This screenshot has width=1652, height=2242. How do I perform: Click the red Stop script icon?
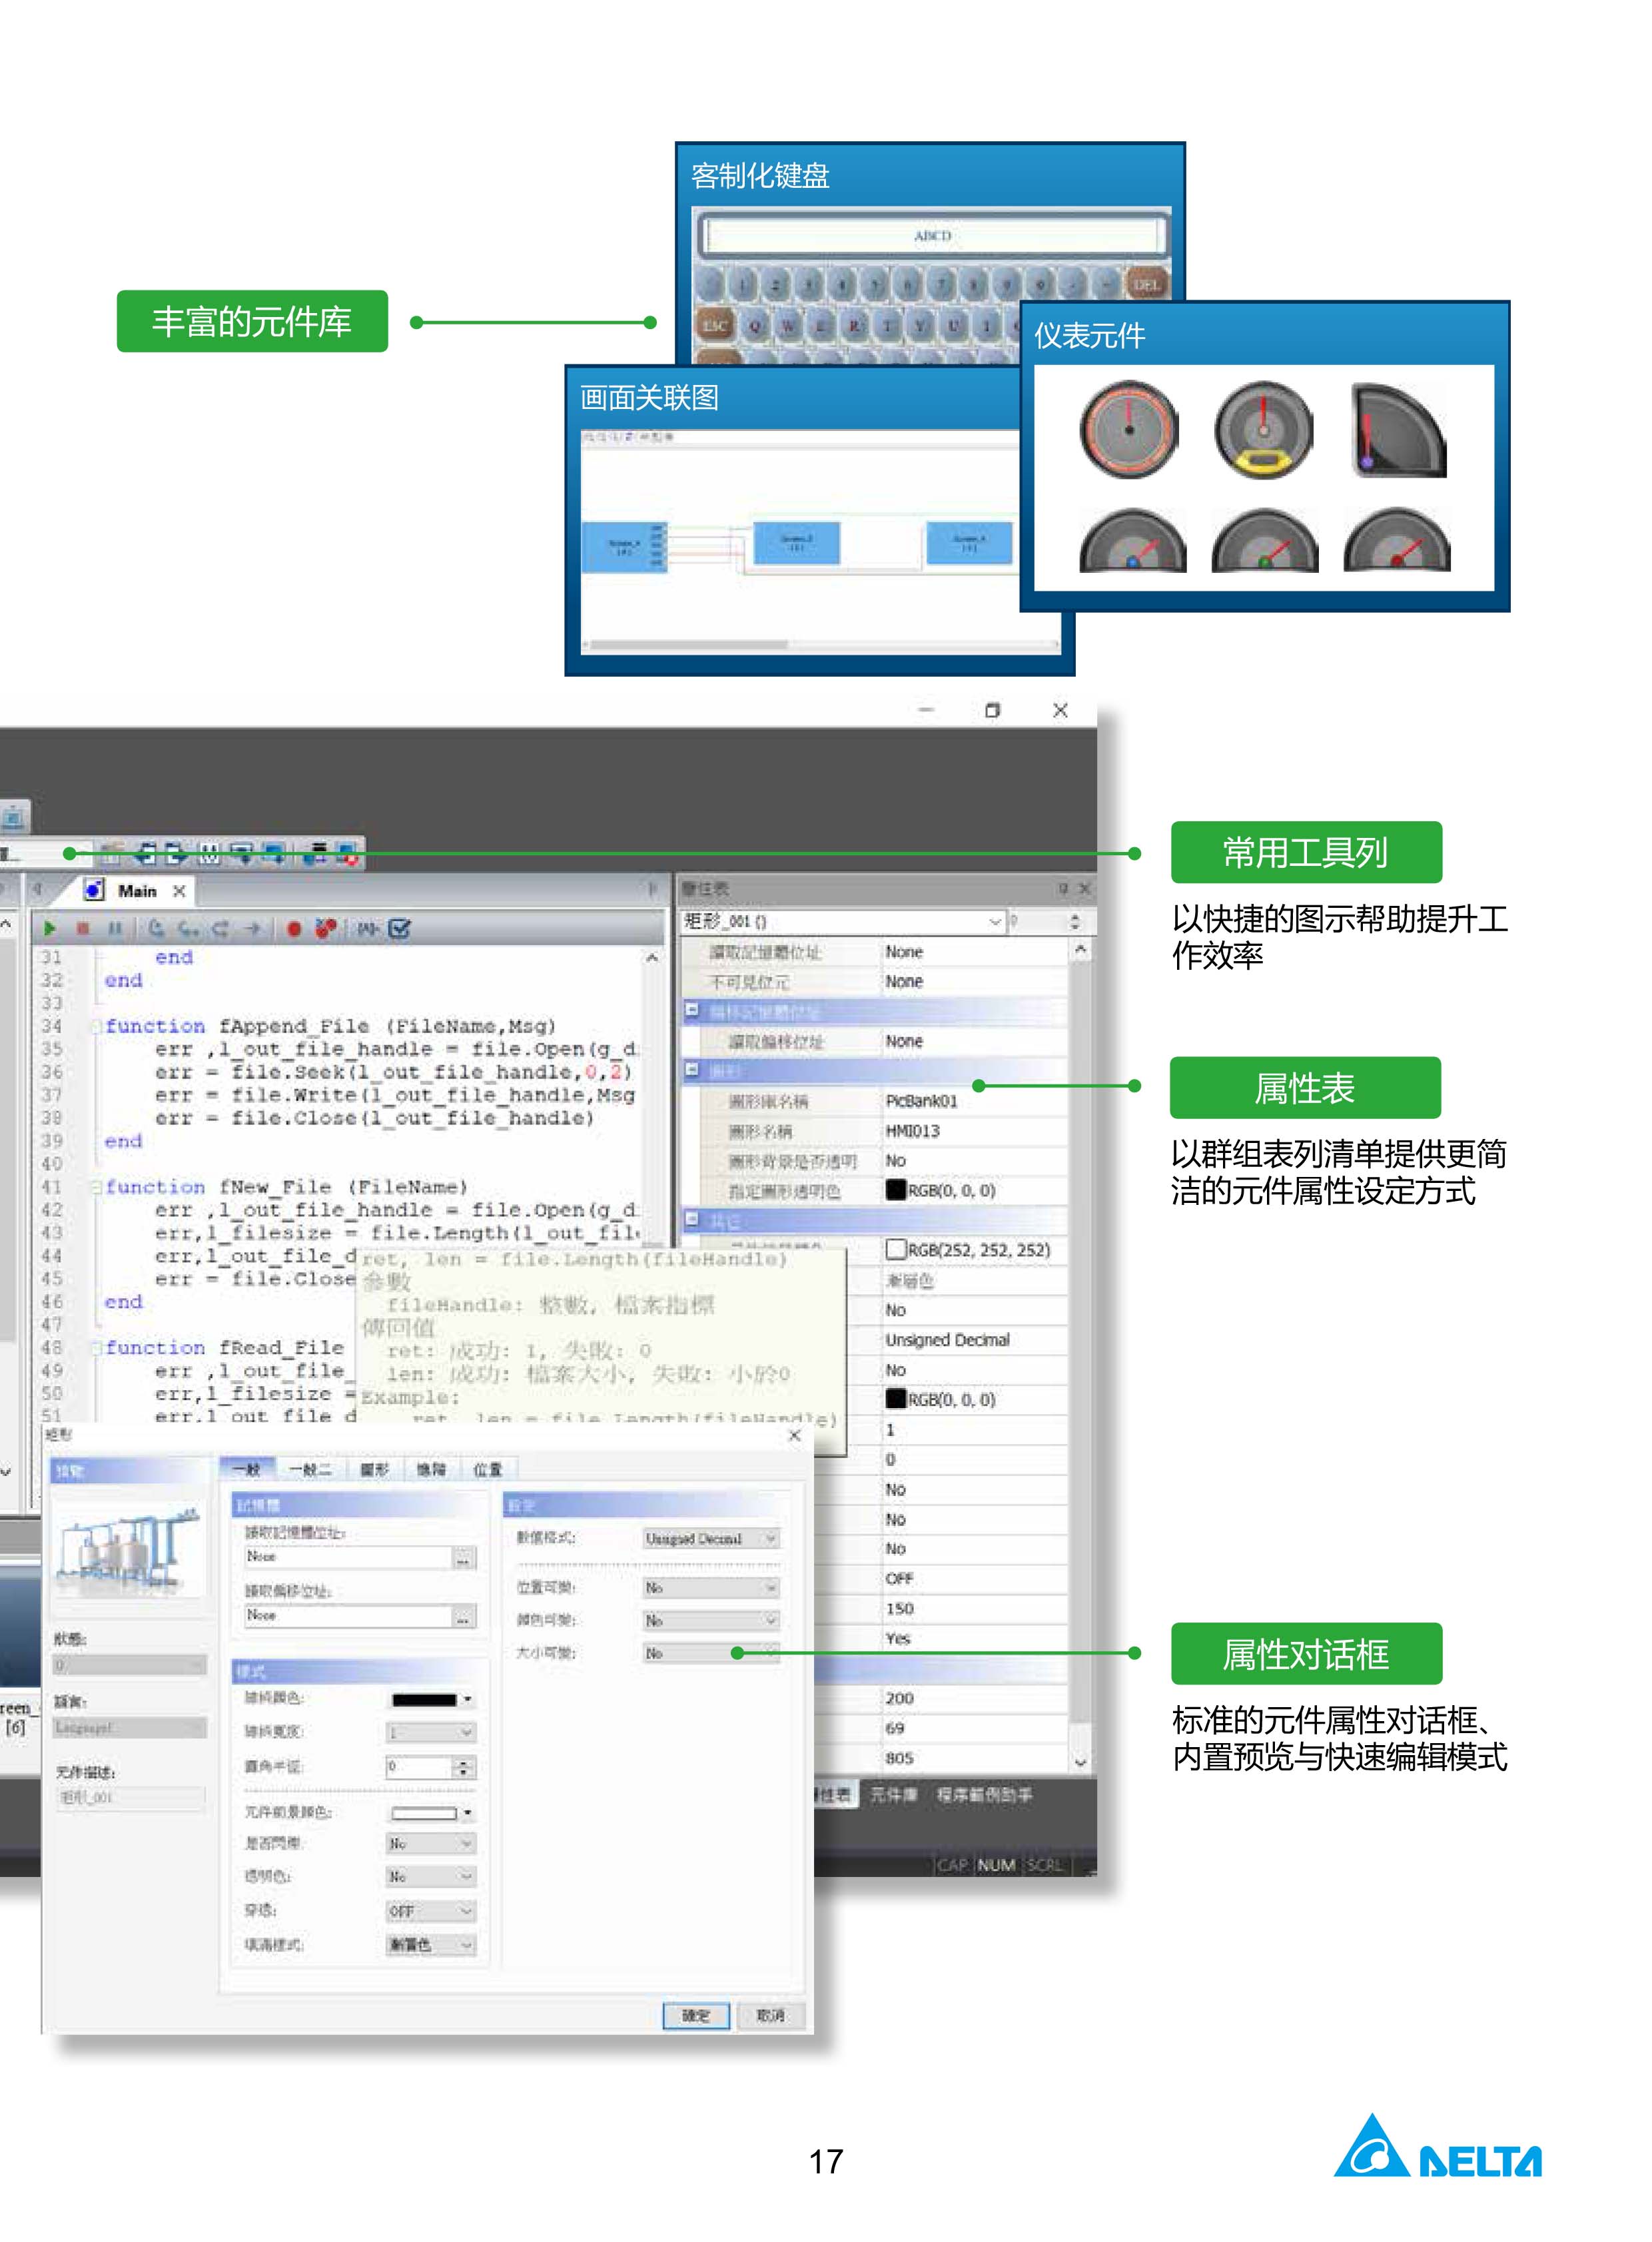point(83,929)
